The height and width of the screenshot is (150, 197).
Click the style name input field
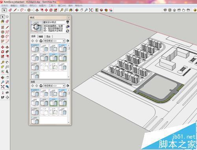coord(54,22)
